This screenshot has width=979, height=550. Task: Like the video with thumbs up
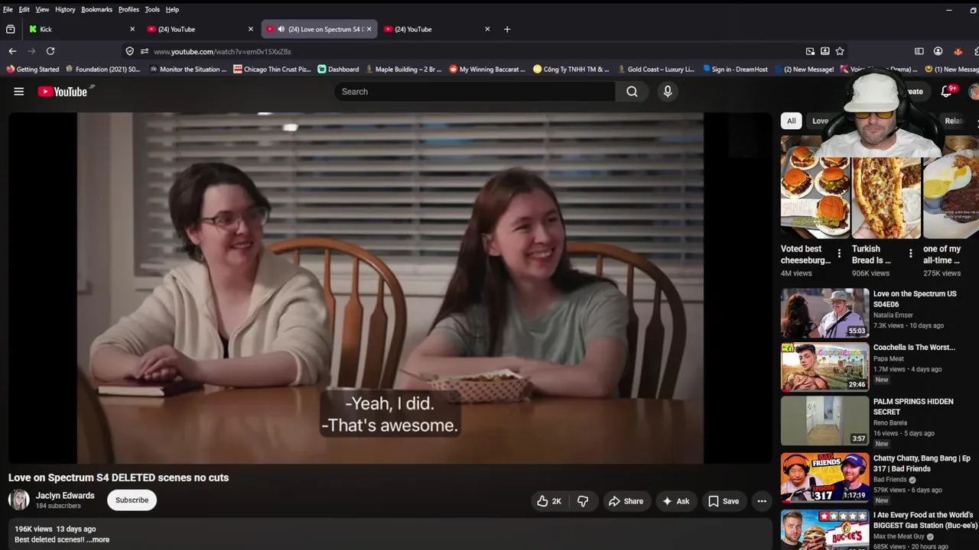point(550,501)
